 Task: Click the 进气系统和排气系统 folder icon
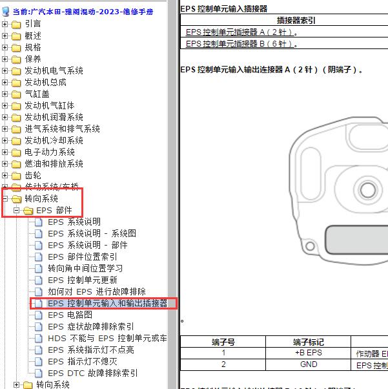[16, 129]
